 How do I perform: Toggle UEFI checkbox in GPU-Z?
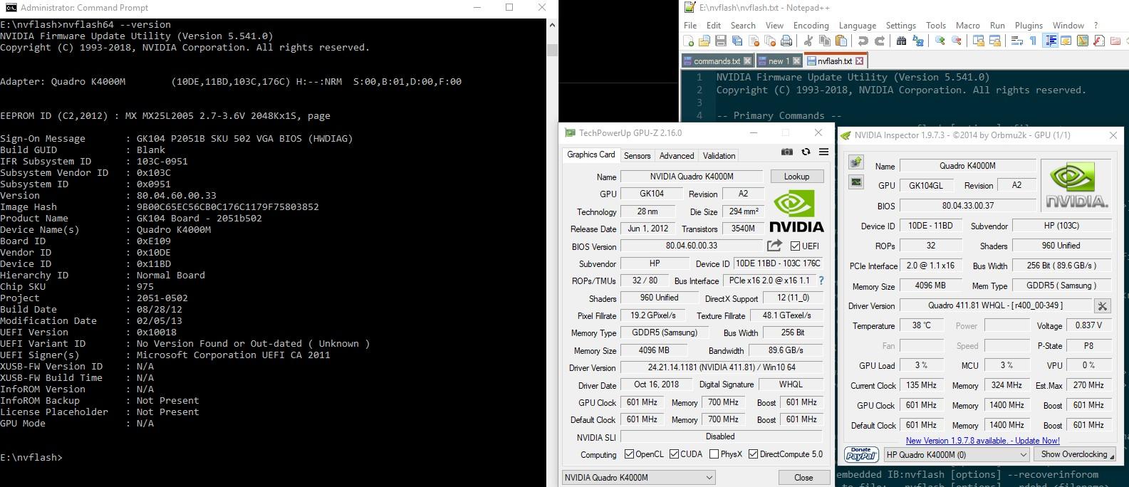tap(795, 246)
